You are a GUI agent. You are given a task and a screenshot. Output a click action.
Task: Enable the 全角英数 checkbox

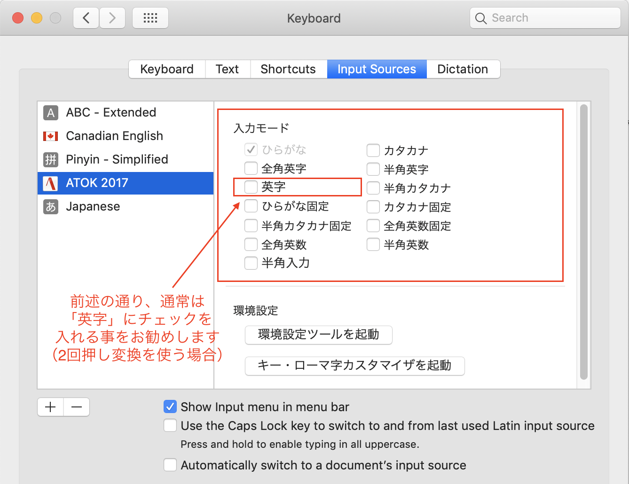(x=251, y=245)
